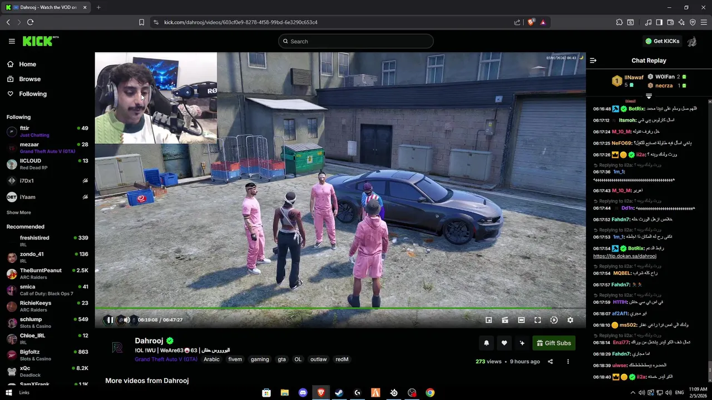Open iYaam offline channel
This screenshot has height=400, width=712.
(x=47, y=197)
